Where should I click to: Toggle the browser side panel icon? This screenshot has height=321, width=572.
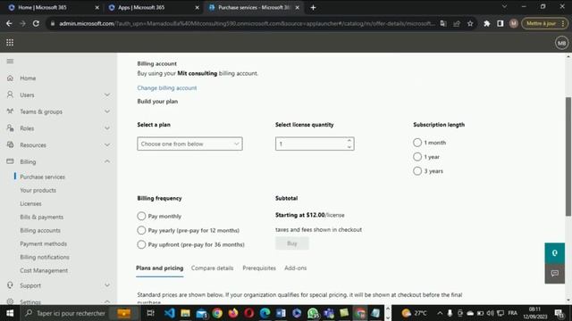coord(500,24)
